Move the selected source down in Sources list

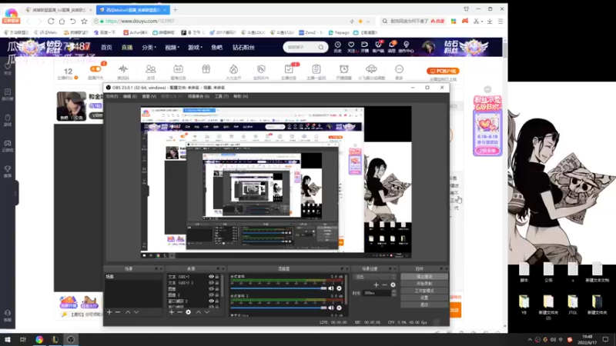tap(207, 312)
